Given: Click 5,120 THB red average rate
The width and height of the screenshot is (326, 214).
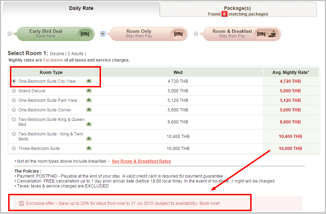Looking at the screenshot, I should (x=290, y=100).
